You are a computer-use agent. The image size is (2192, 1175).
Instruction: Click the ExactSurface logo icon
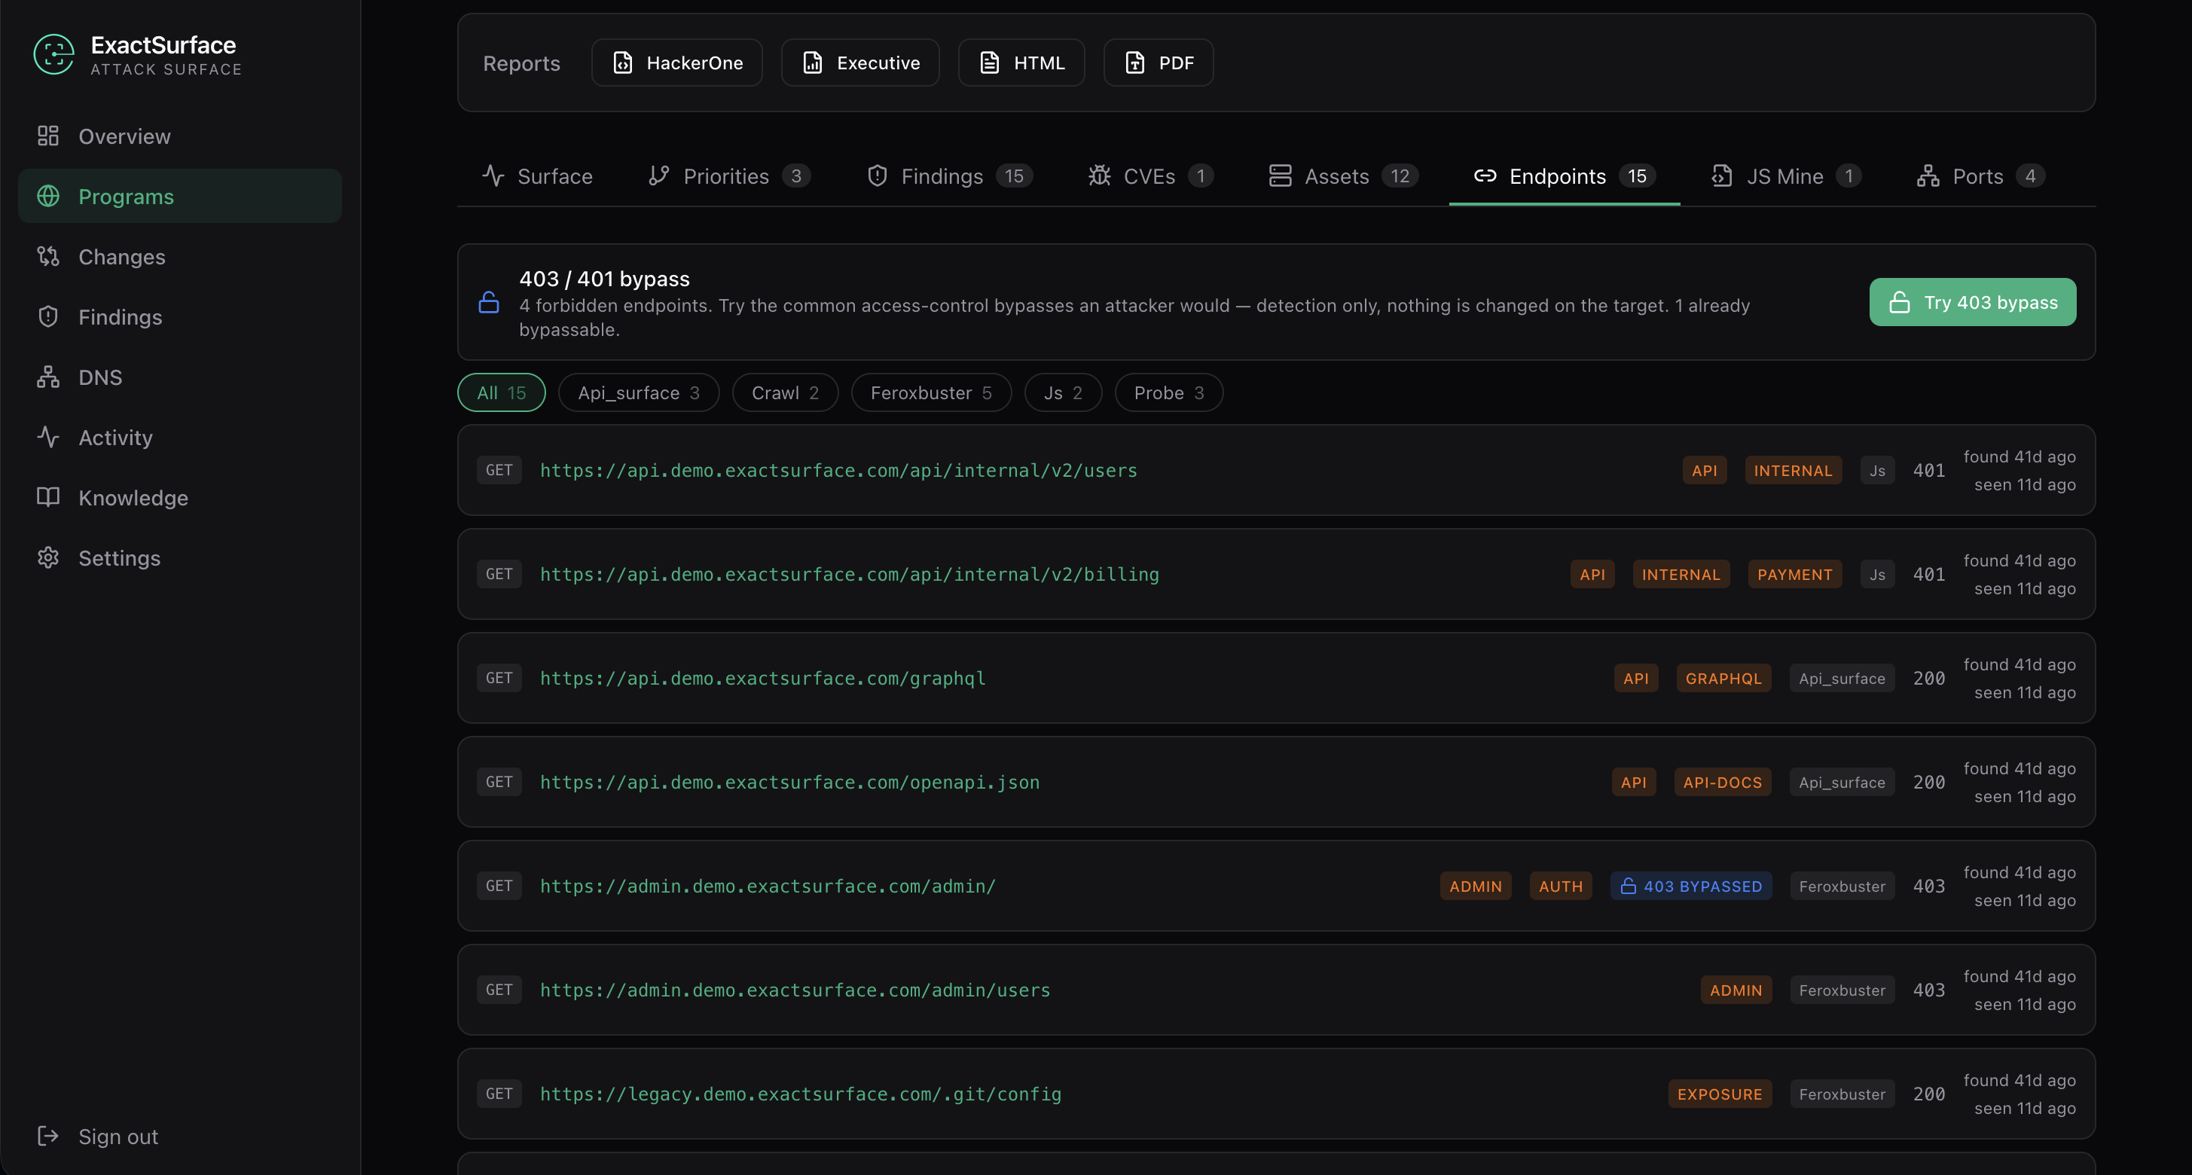[53, 54]
